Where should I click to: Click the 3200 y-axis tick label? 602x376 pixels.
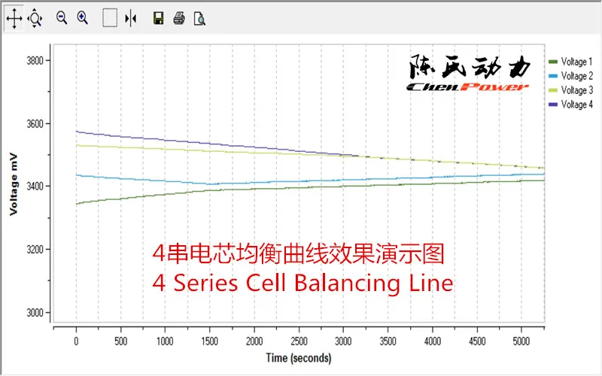pyautogui.click(x=35, y=250)
